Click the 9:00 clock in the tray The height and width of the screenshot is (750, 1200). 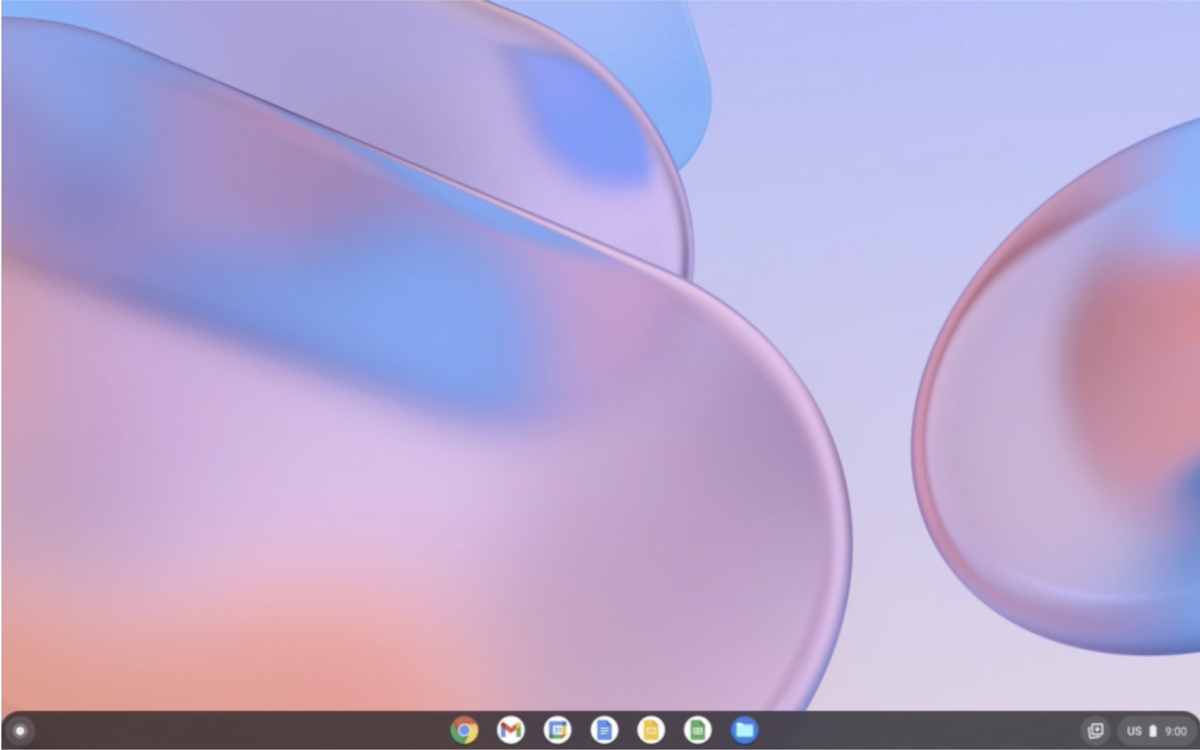coord(1177,729)
